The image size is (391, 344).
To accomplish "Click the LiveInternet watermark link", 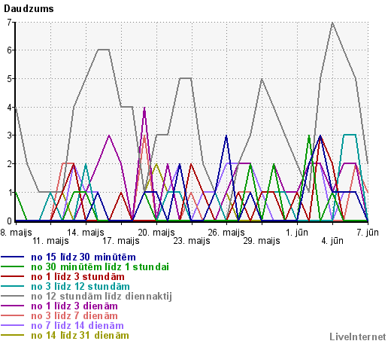I will (357, 336).
